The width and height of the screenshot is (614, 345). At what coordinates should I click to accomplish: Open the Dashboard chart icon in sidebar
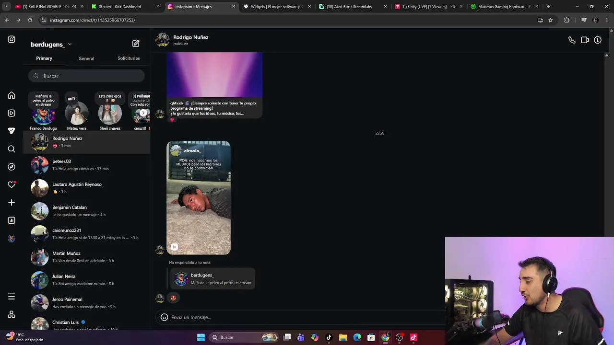(12, 220)
